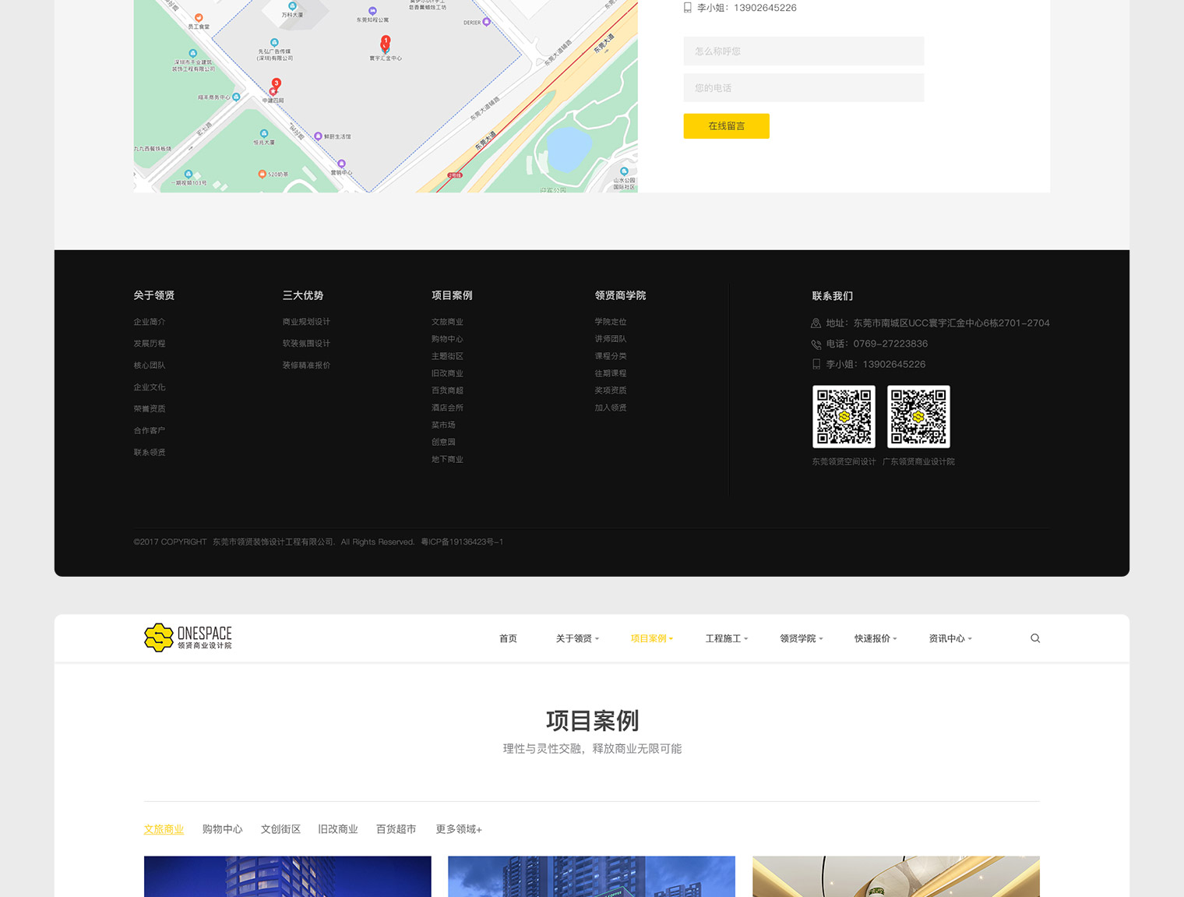Switch to the 文创街区 category tab

click(x=280, y=829)
